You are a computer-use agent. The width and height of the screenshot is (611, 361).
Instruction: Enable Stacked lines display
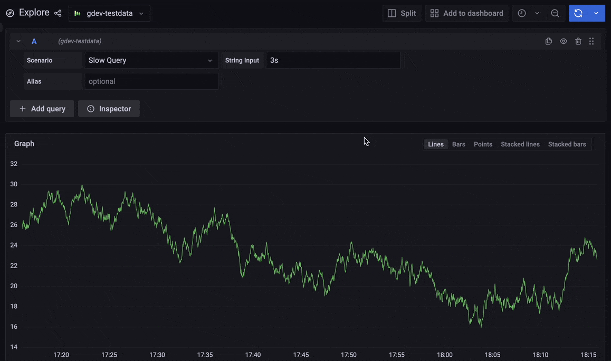pyautogui.click(x=520, y=144)
